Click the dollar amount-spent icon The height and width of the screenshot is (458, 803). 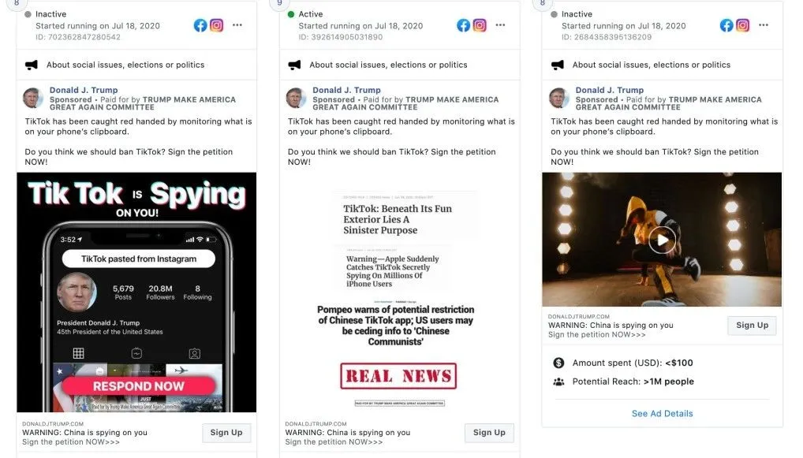[558, 363]
